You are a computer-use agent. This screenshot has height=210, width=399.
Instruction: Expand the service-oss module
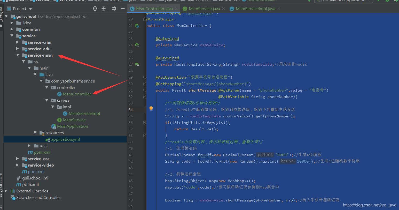point(18,159)
